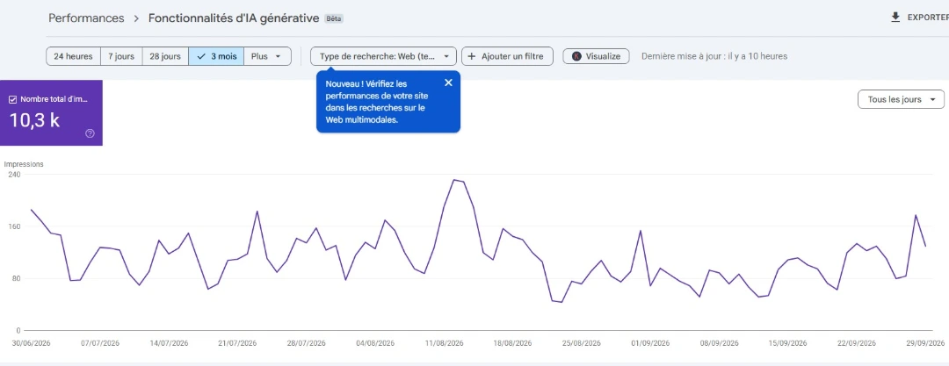Toggle the Nombre total d'impressions checkbox
This screenshot has width=949, height=366.
tap(13, 100)
